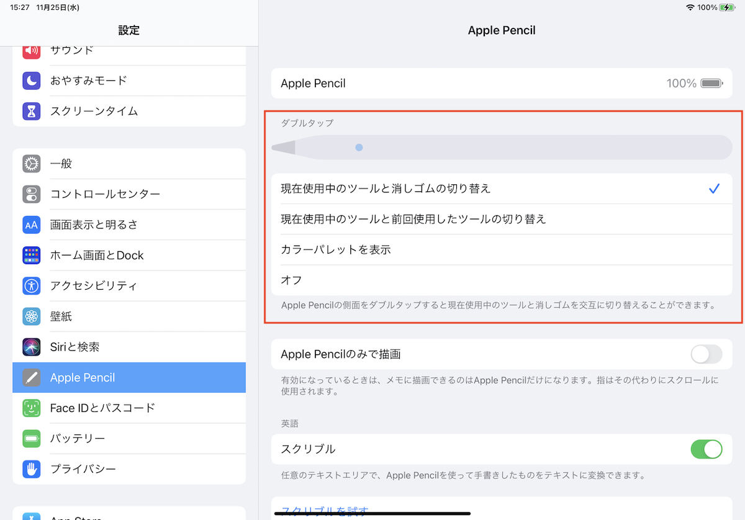Open バッテリー settings
The width and height of the screenshot is (745, 520).
point(129,438)
